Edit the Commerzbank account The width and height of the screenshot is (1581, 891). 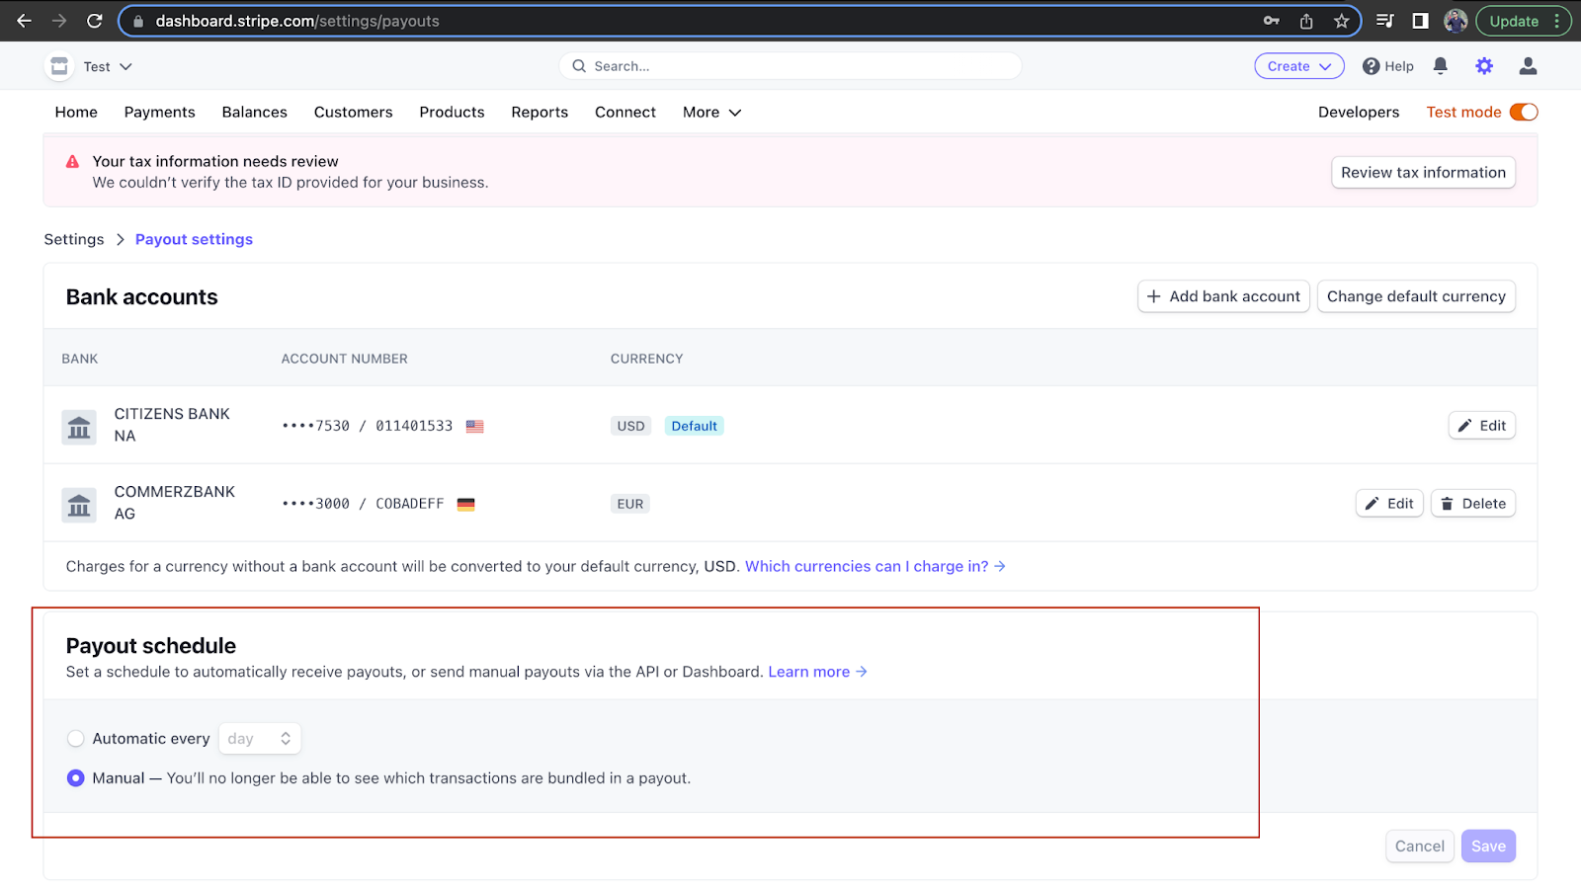point(1389,504)
